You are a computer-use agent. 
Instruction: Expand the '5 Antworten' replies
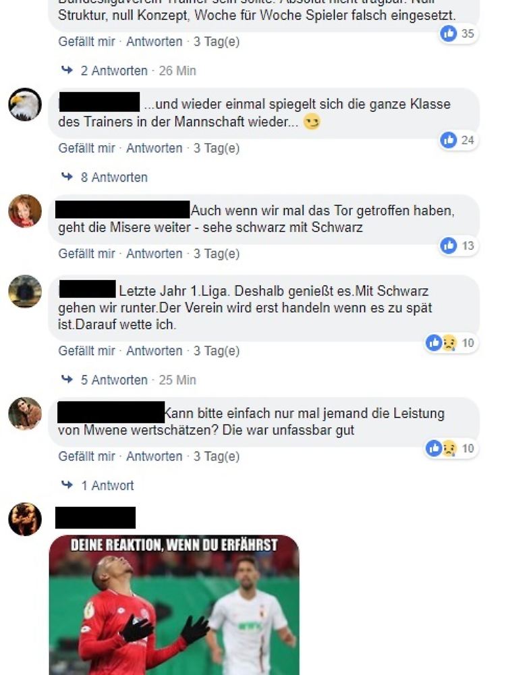tap(114, 380)
